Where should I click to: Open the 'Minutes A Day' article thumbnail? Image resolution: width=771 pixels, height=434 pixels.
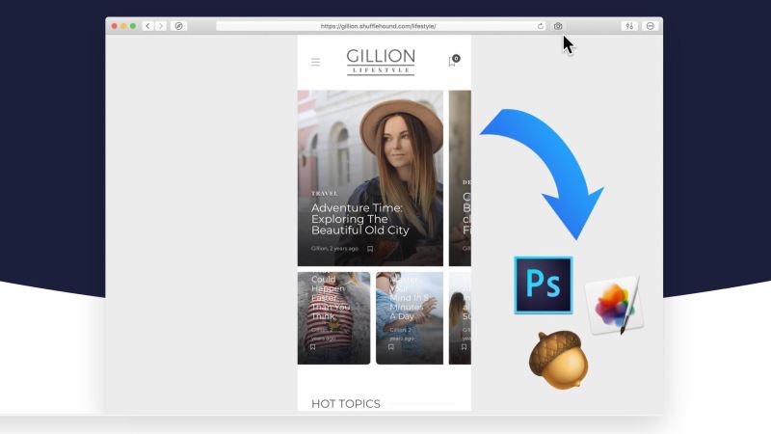pos(410,318)
